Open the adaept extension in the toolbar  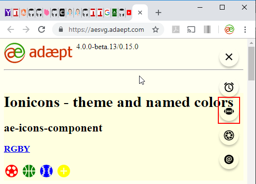click(229, 29)
